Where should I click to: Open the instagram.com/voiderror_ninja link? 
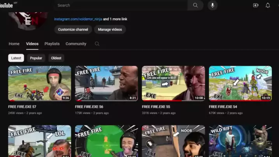click(78, 19)
